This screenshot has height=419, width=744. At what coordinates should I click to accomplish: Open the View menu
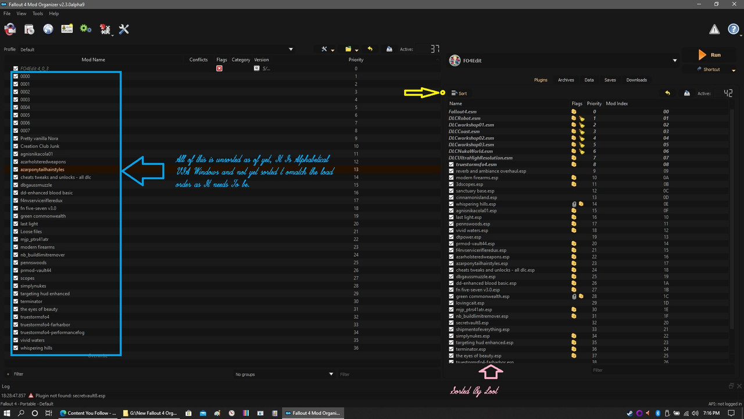click(22, 13)
